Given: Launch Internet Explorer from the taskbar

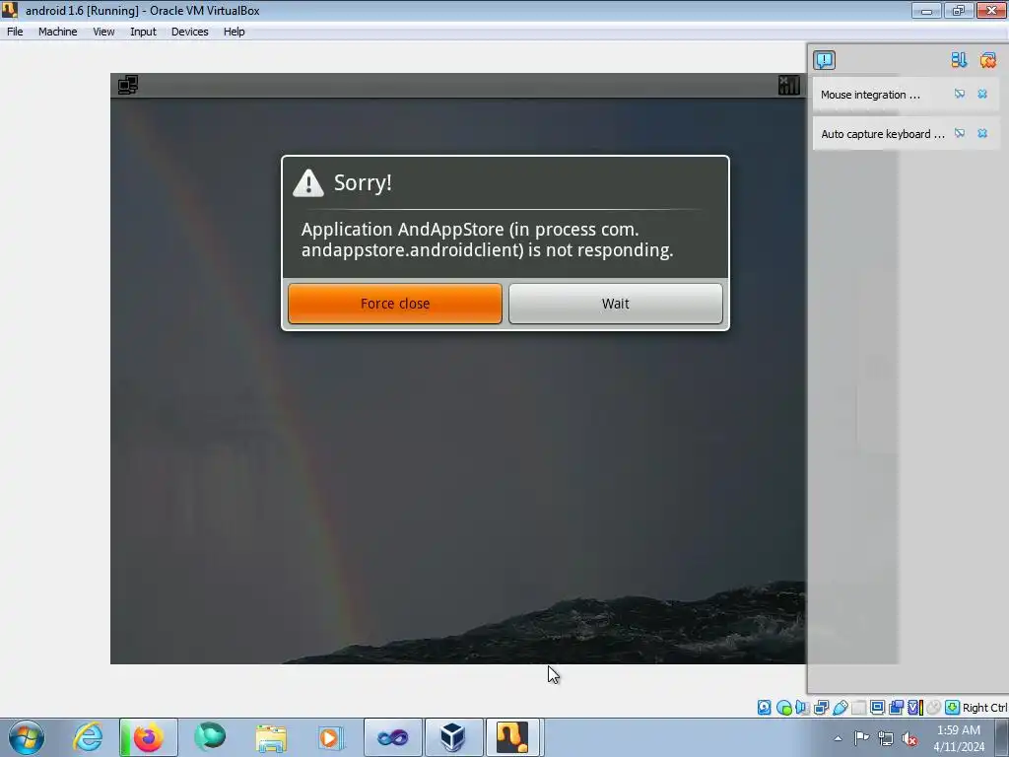Looking at the screenshot, I should tap(88, 737).
